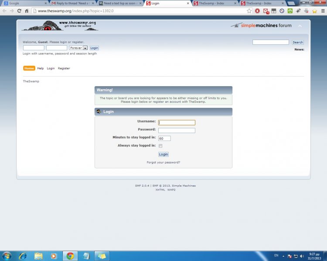Screen dimensions: 327x261
Task: Open the browser home page
Action: tap(27, 11)
